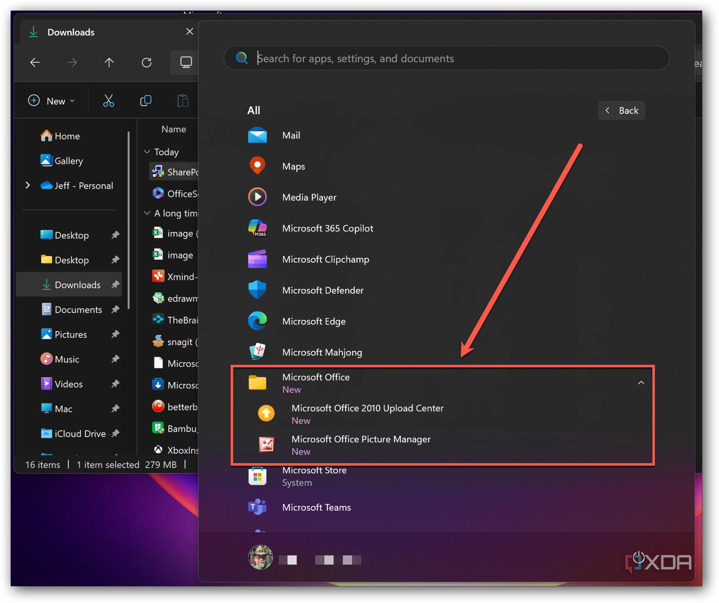Open Microsoft Office 2010 Upload Center
719x603 pixels.
pyautogui.click(x=367, y=408)
